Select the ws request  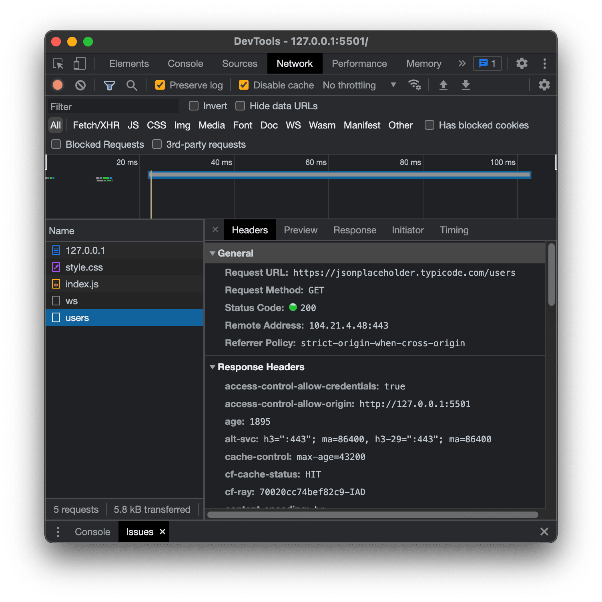tap(124, 301)
